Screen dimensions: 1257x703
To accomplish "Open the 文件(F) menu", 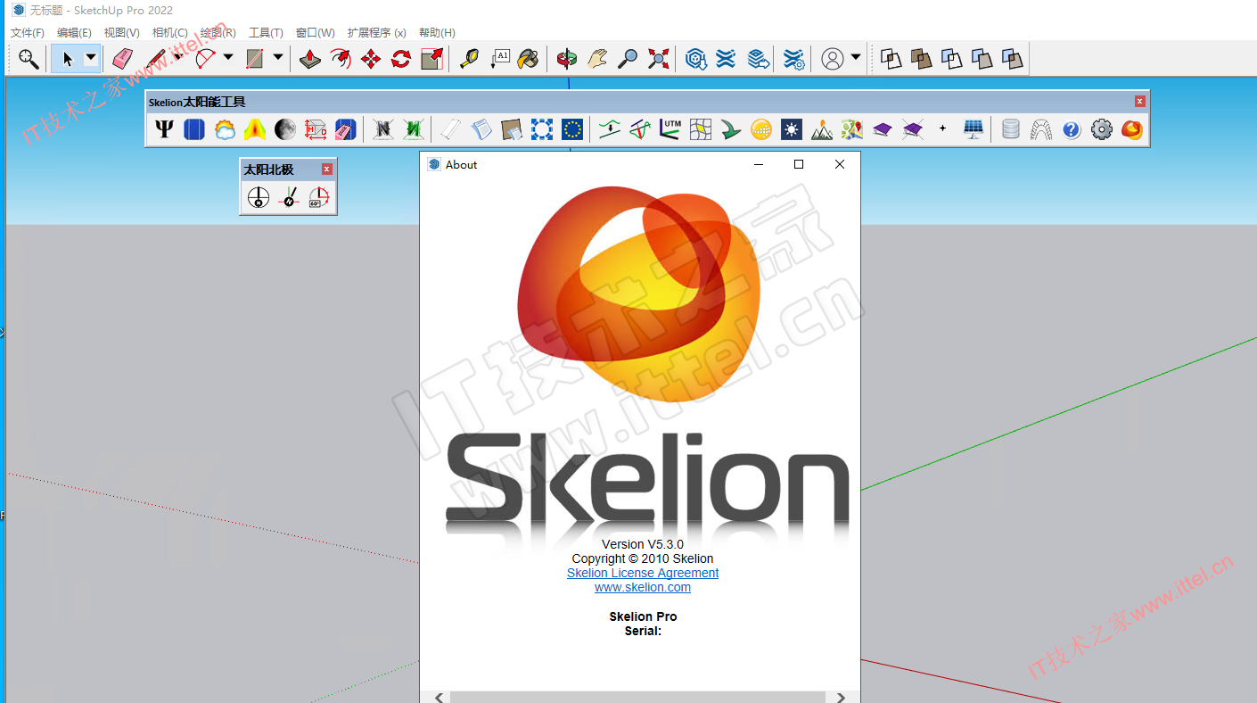I will coord(28,33).
